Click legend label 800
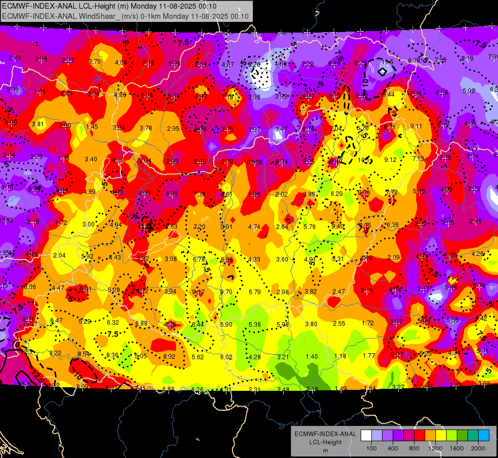The image size is (498, 458). tap(414, 448)
